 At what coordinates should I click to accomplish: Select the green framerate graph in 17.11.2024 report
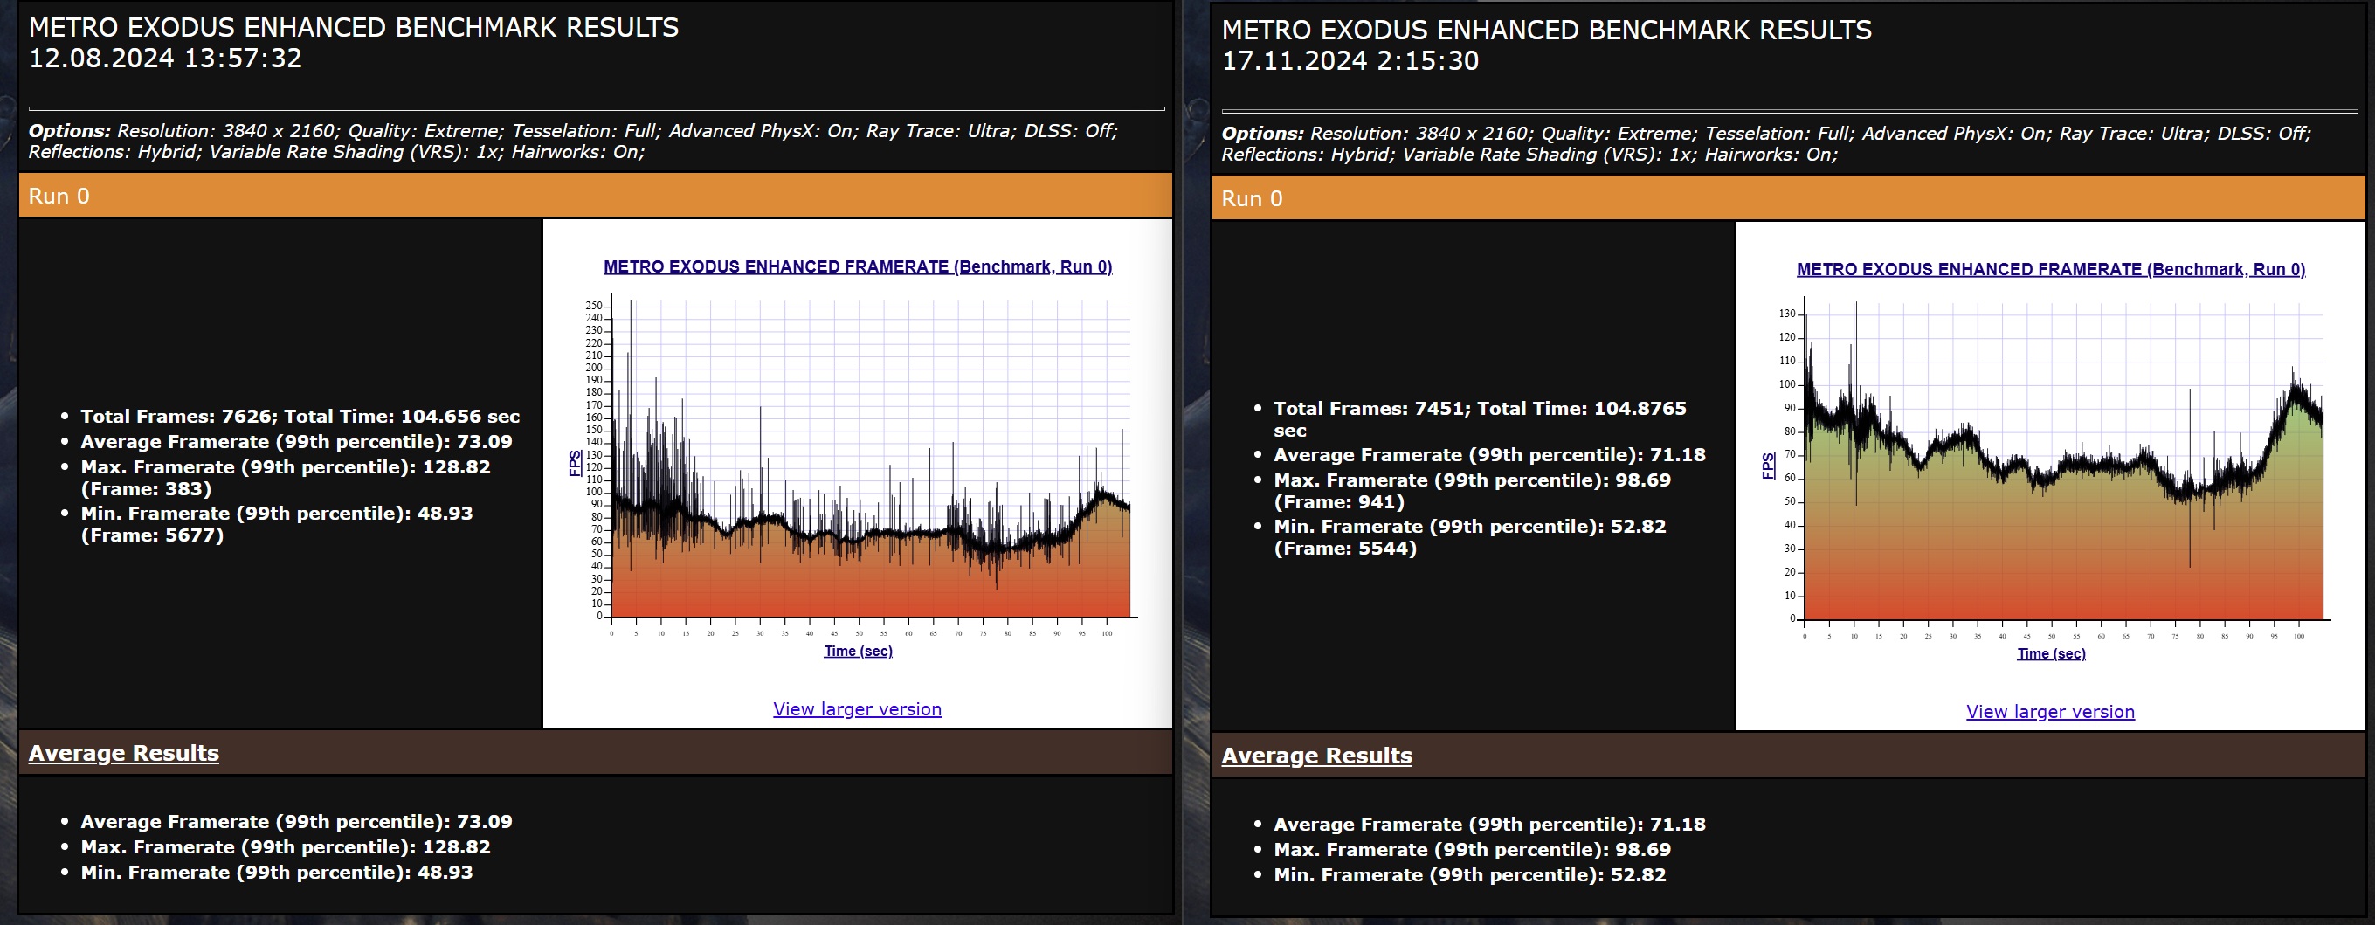[2063, 459]
